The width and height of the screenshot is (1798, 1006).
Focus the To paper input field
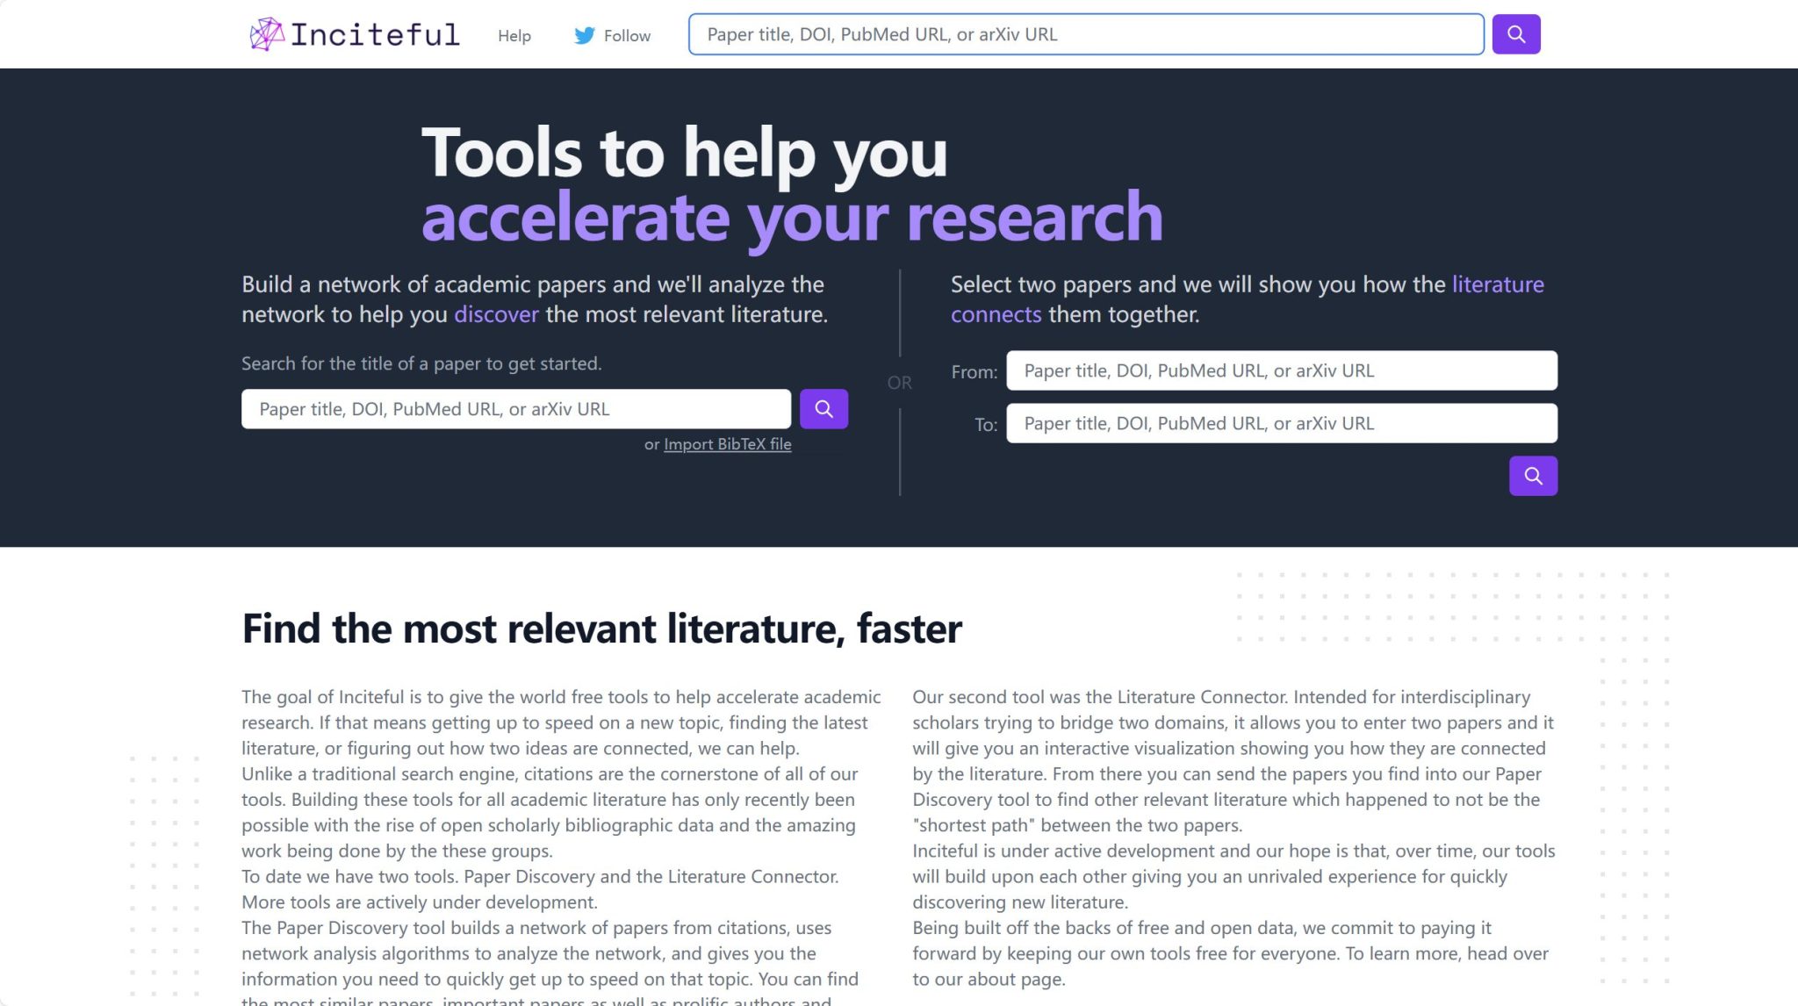pos(1281,423)
